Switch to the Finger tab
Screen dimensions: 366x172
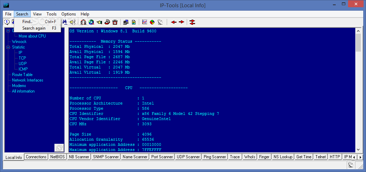tap(264, 157)
